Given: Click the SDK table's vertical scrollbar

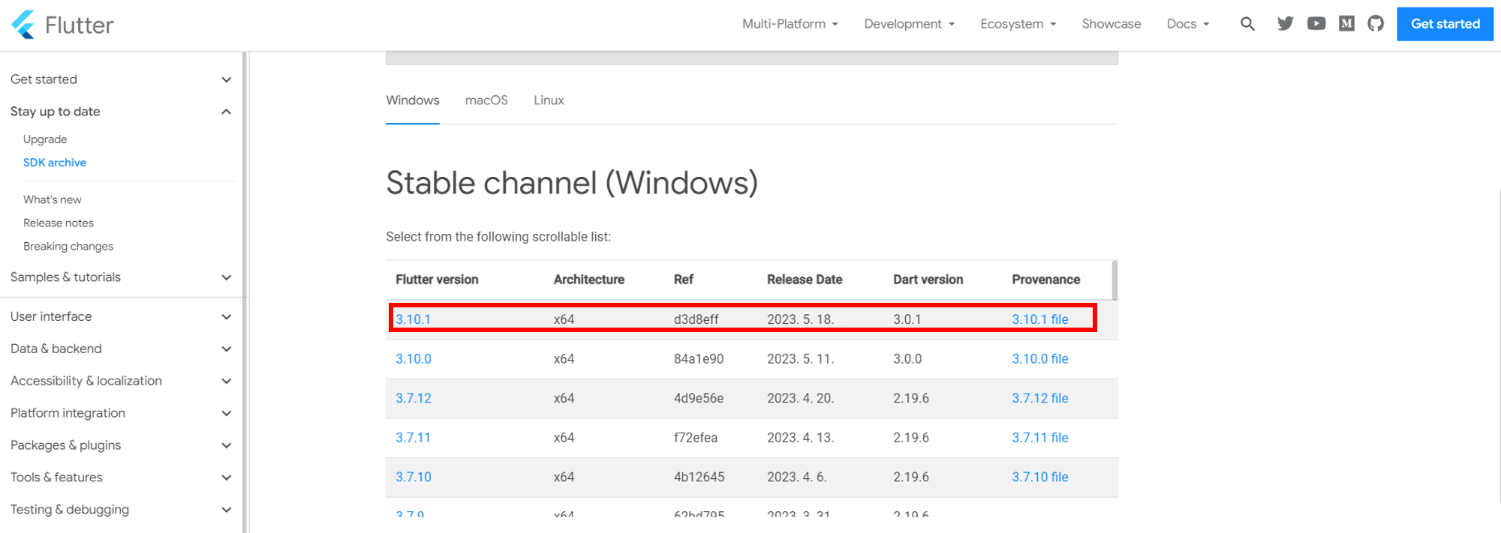Looking at the screenshot, I should coord(1114,280).
